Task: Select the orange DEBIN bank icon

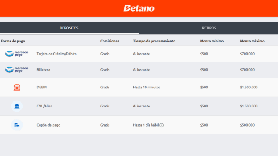Action: click(x=17, y=87)
